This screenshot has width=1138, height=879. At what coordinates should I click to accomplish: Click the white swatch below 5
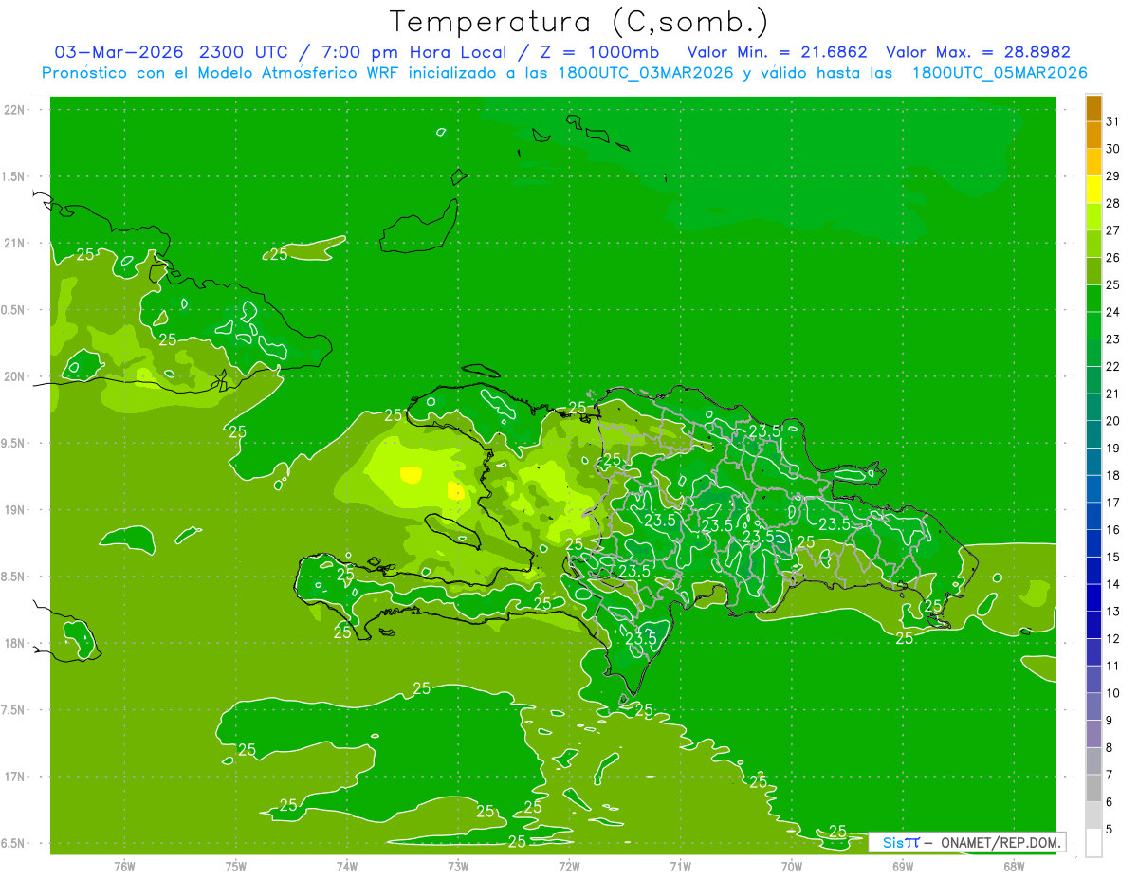coord(1093,843)
